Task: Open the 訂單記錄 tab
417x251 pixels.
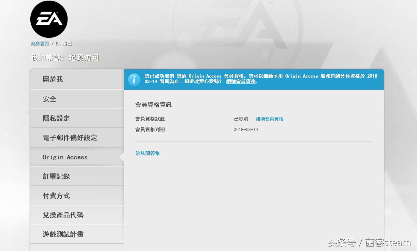Action: click(77, 176)
